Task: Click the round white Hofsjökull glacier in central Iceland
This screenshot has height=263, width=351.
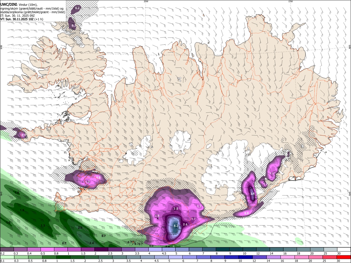Action: [x=180, y=142]
